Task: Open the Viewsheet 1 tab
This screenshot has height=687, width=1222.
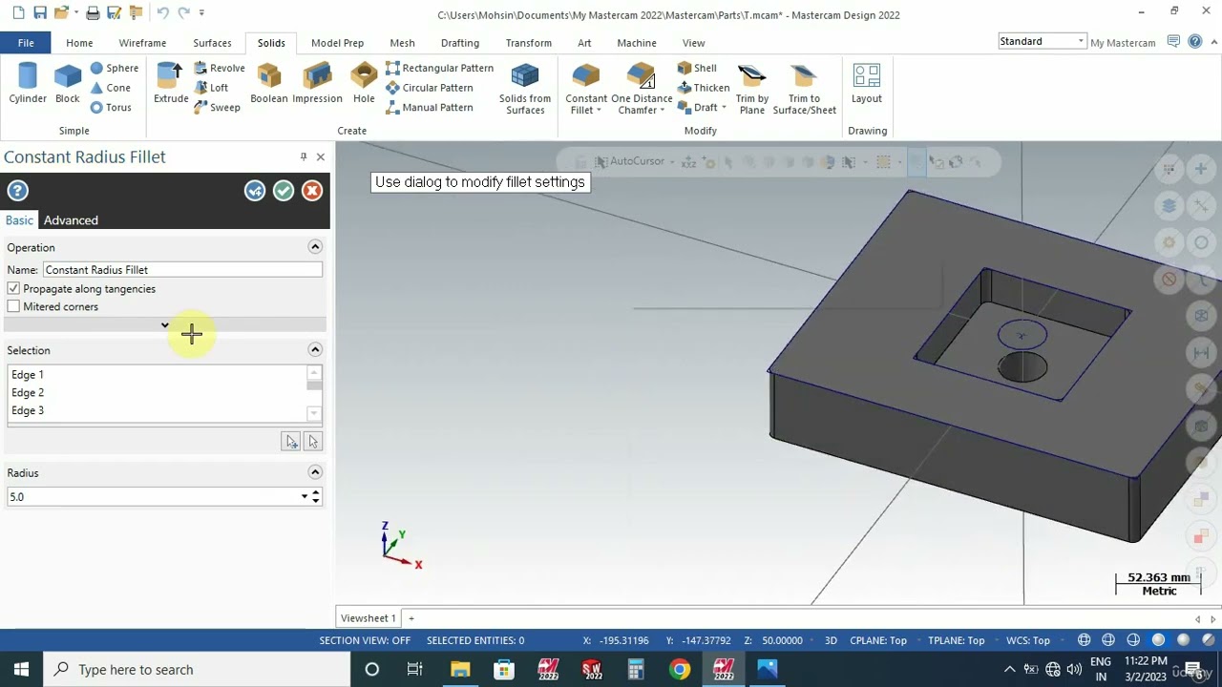Action: [x=368, y=618]
